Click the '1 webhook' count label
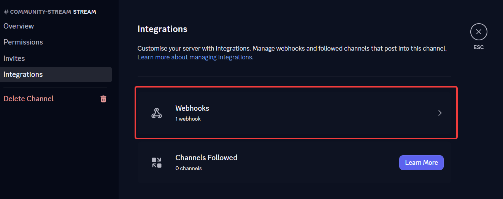This screenshot has width=503, height=199. click(188, 119)
